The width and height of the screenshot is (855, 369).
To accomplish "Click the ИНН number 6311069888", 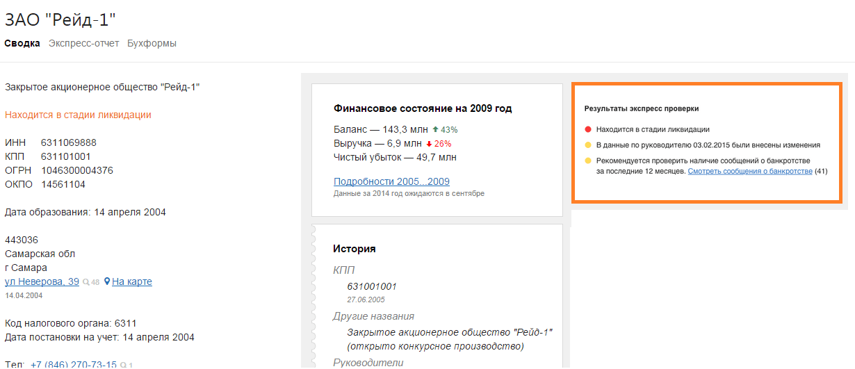I will pos(68,142).
